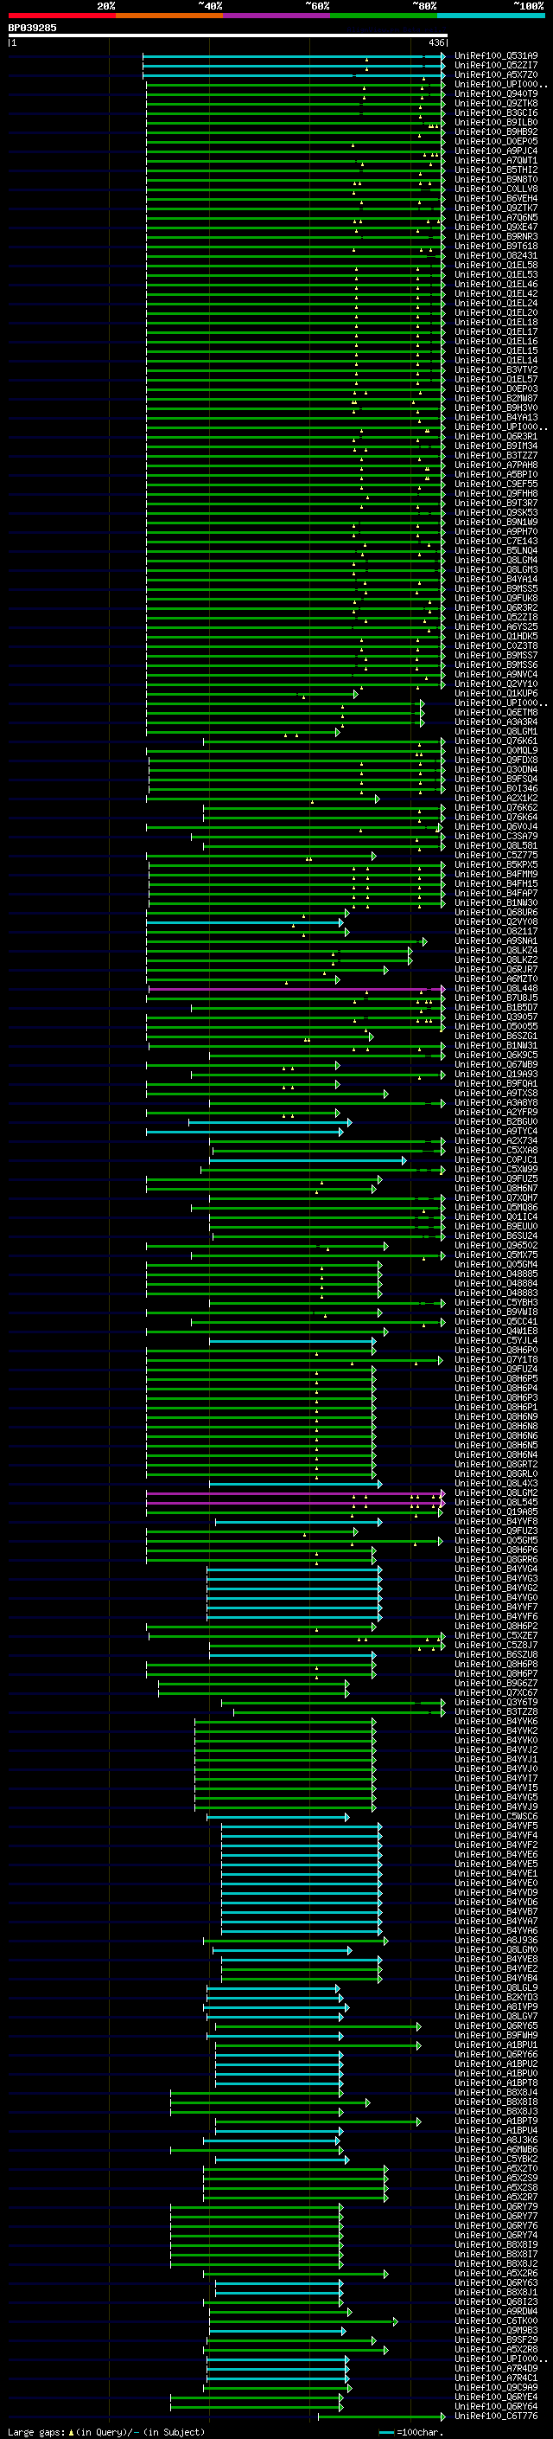Click hit label UniRef100_B3VTV2
Image resolution: width=553 pixels, height=2439 pixels.
[x=496, y=369]
